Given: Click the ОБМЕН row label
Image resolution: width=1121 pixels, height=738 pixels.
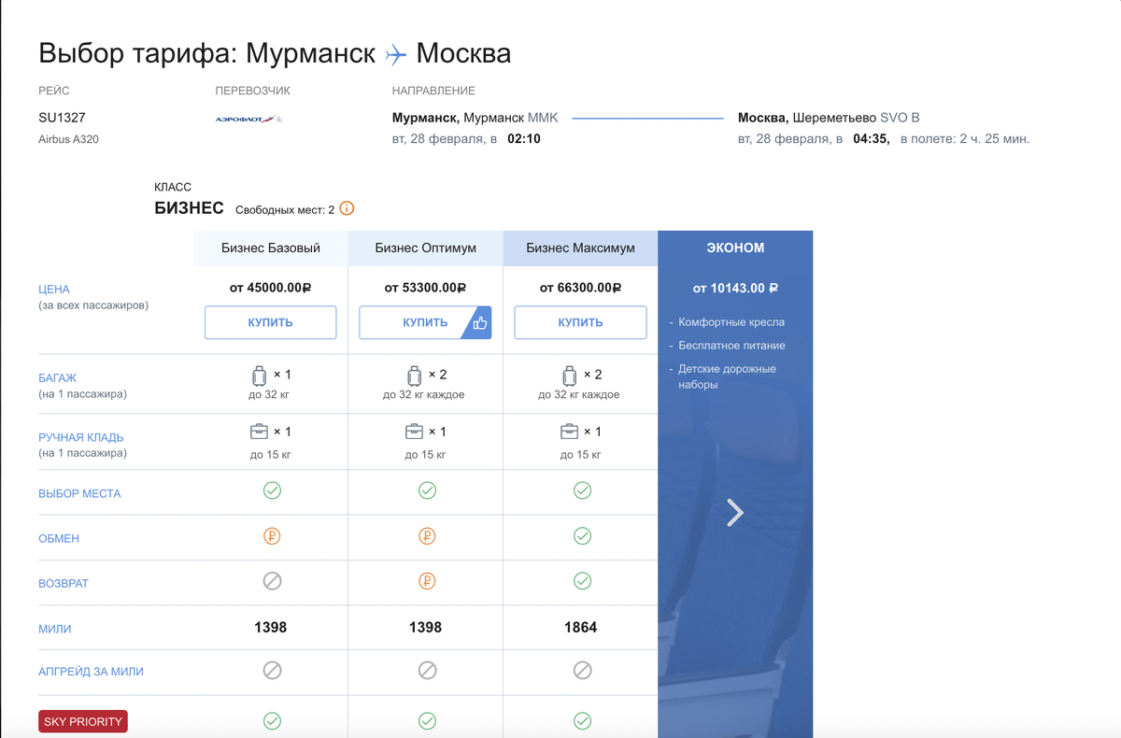Looking at the screenshot, I should (x=59, y=538).
